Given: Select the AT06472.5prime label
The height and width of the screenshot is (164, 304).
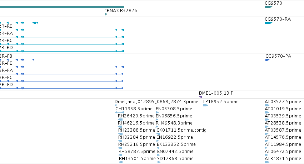Looking at the screenshot, I should (283, 152).
